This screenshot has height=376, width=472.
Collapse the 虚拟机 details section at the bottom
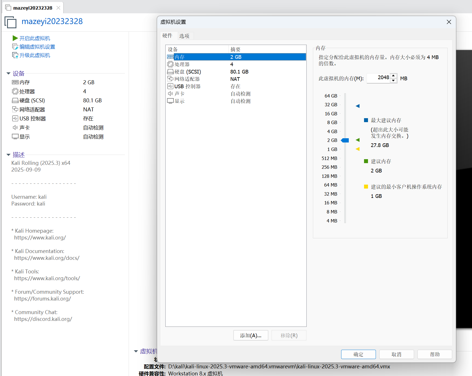pos(136,351)
